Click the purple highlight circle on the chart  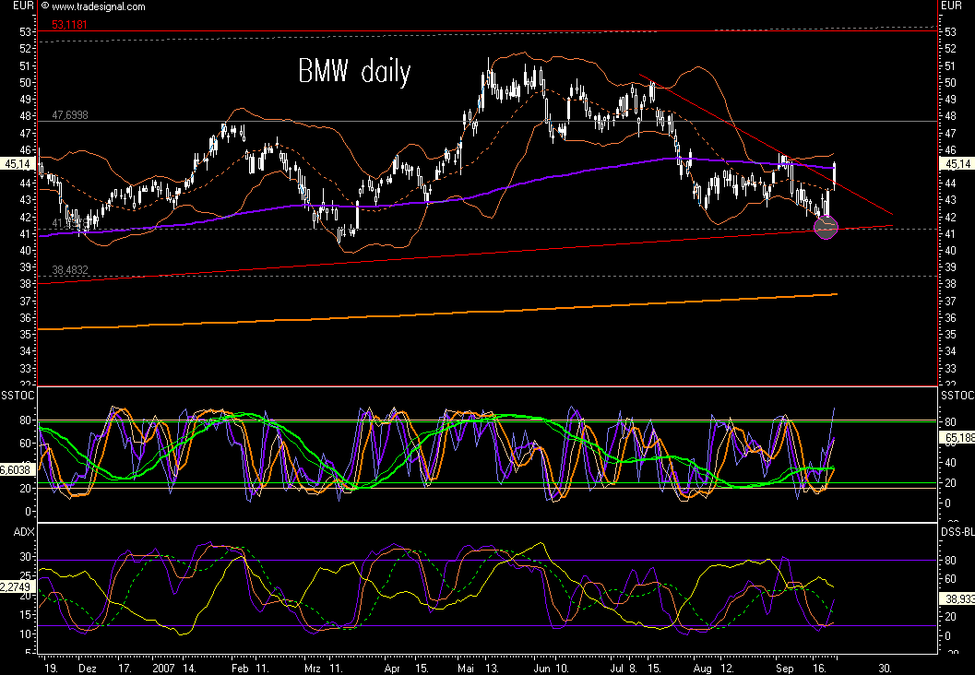(826, 227)
